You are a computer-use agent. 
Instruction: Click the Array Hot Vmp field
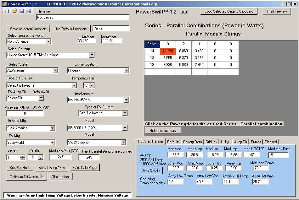tap(260, 182)
